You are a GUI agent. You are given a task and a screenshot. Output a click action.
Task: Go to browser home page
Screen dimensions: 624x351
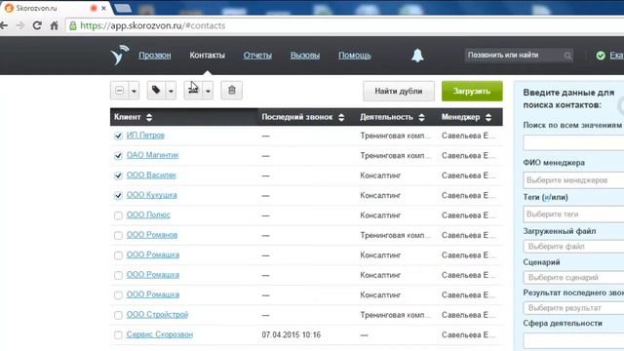pyautogui.click(x=55, y=26)
